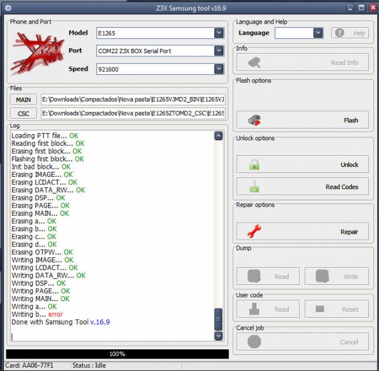
Task: Click the User code Reset icon
Action: point(320,309)
